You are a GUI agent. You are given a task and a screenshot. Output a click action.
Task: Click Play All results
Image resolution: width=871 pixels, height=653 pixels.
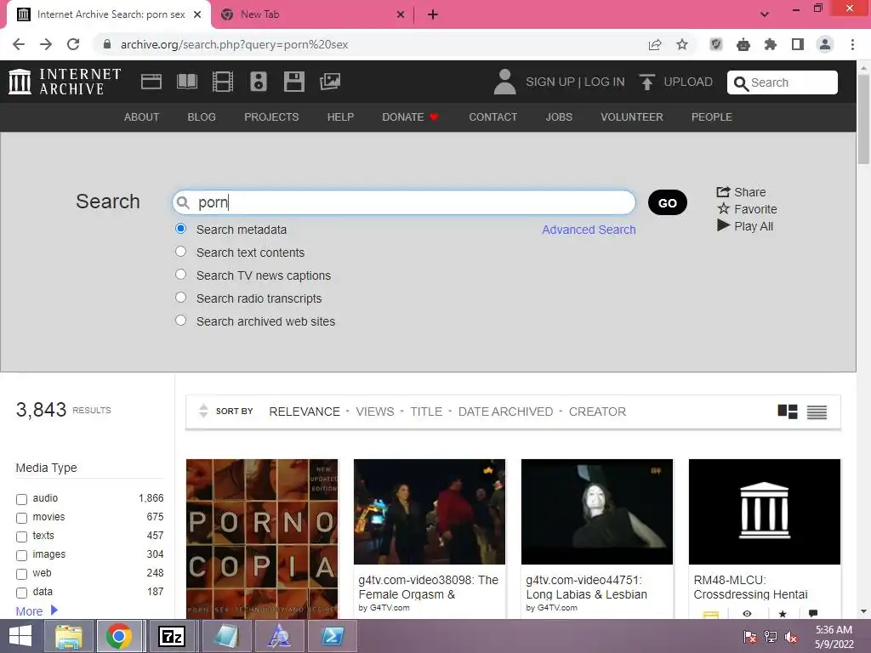pos(745,226)
